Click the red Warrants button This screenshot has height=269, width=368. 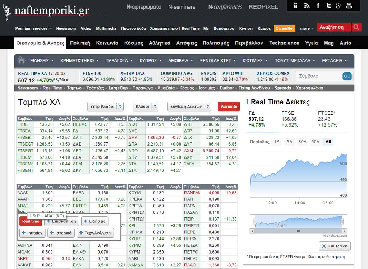pos(229,107)
